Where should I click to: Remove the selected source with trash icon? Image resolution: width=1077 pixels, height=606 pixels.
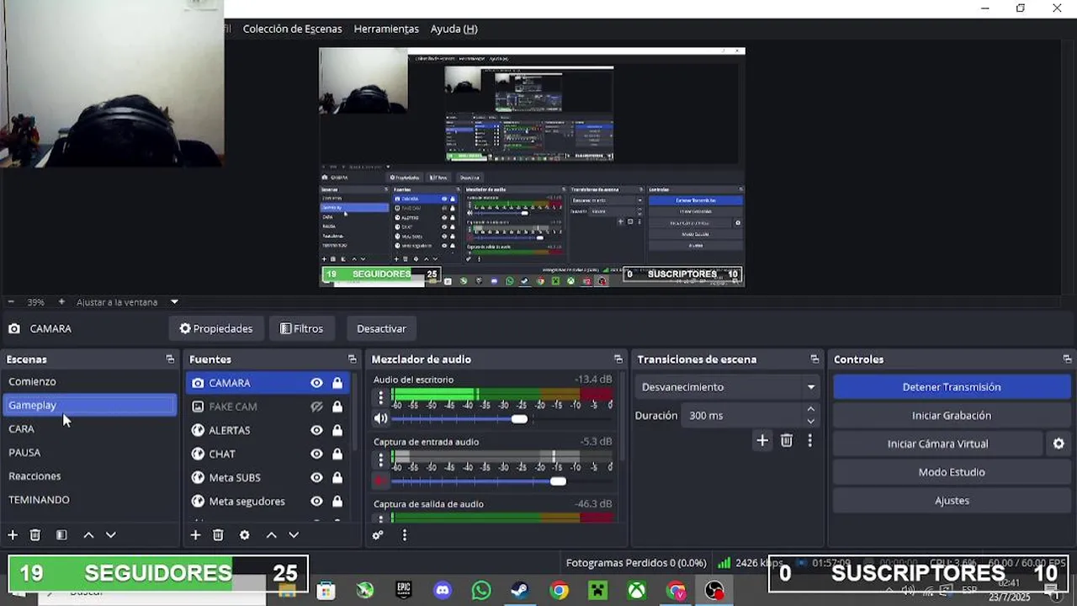218,535
